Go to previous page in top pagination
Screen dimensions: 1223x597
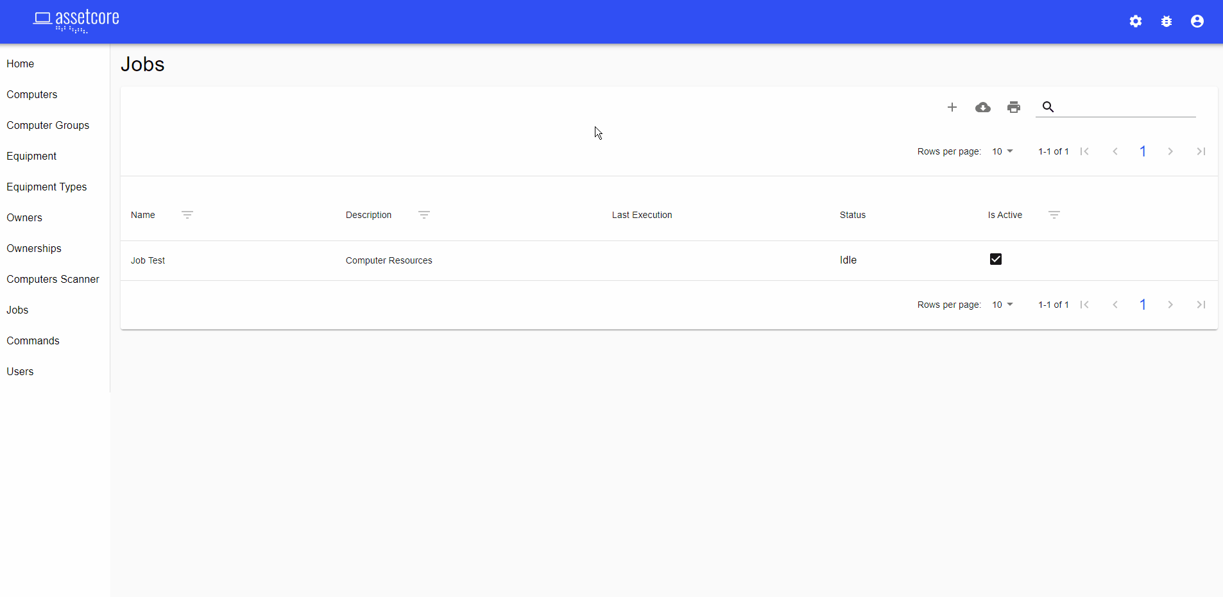(x=1115, y=151)
